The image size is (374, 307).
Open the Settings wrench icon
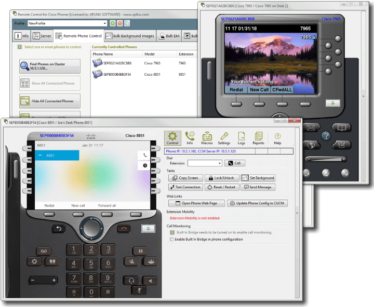pos(224,138)
